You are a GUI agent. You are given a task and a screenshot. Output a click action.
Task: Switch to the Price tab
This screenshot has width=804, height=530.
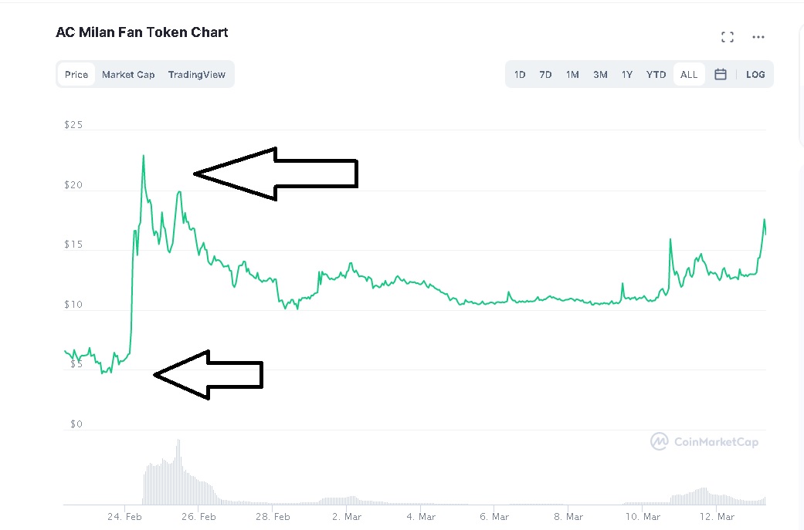pyautogui.click(x=76, y=75)
